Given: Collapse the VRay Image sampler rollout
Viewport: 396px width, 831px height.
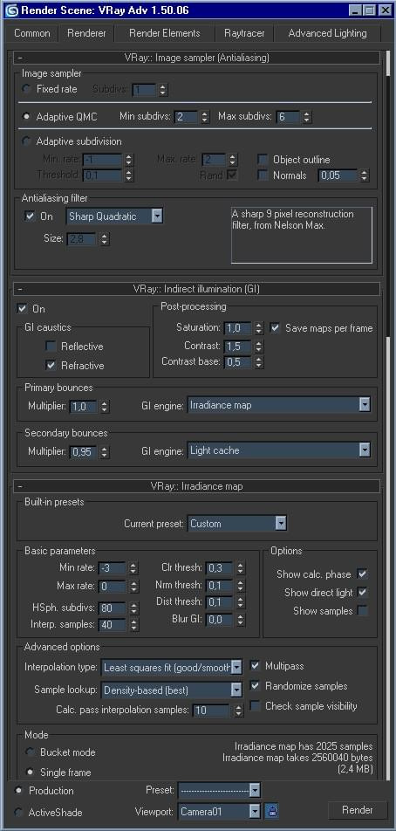Looking at the screenshot, I should [197, 58].
